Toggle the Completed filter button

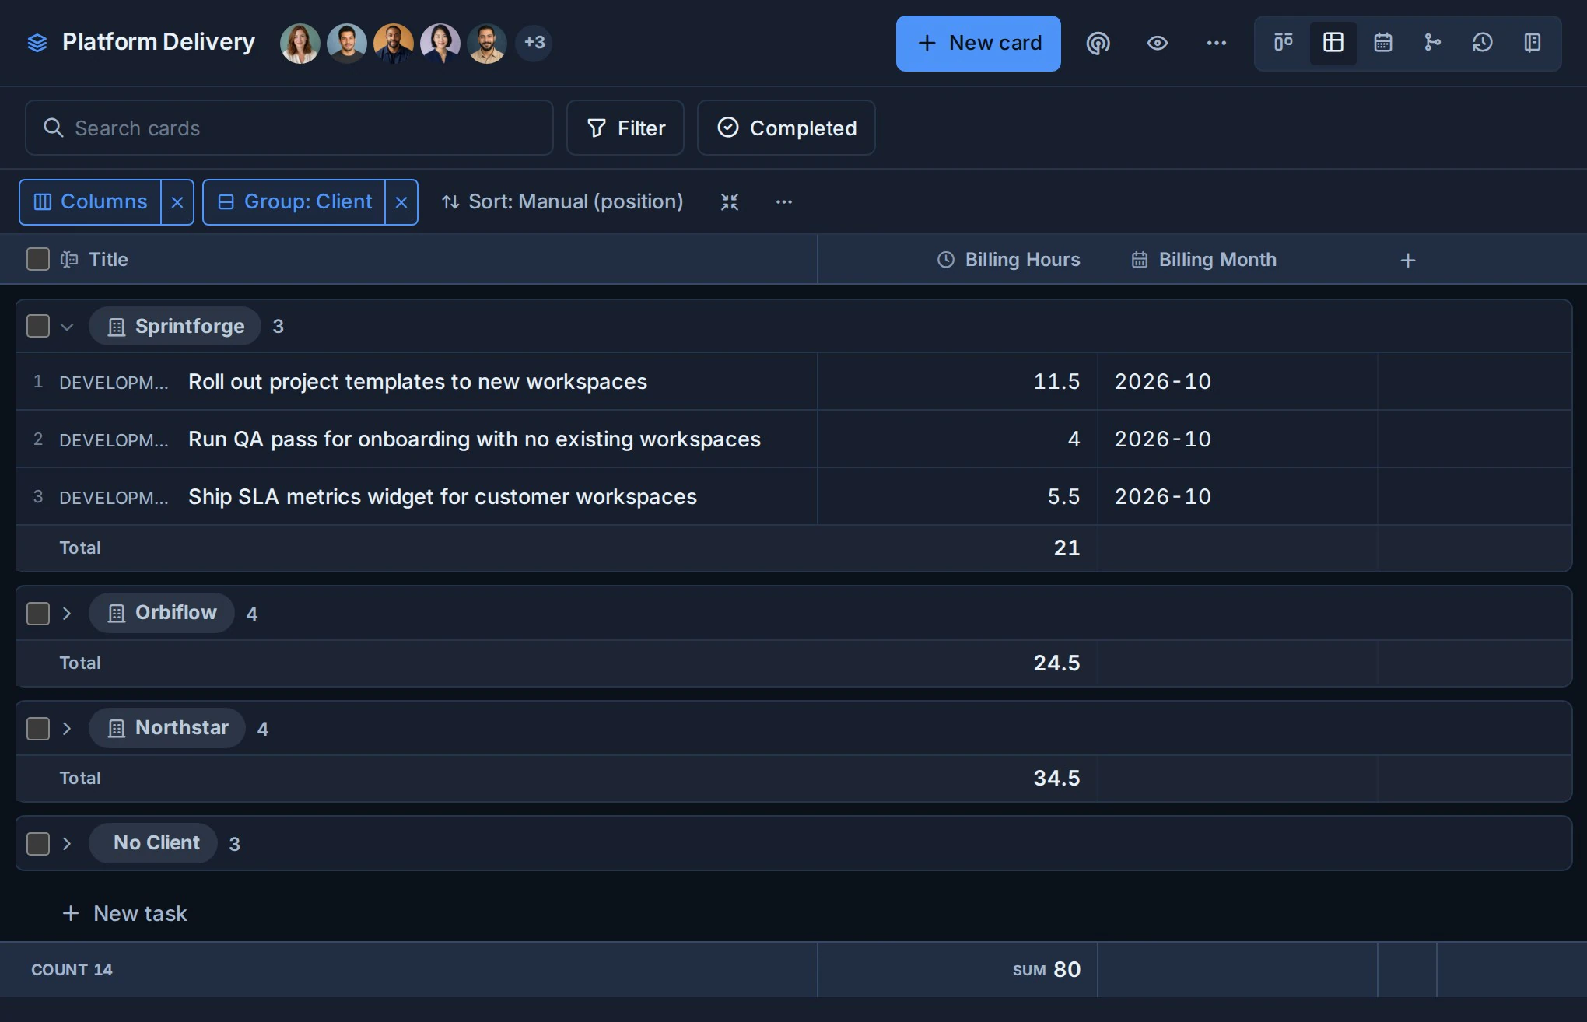point(786,128)
